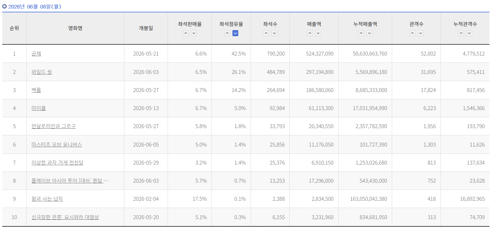Open the 백룸 movie page
The height and width of the screenshot is (227, 492).
(x=36, y=90)
